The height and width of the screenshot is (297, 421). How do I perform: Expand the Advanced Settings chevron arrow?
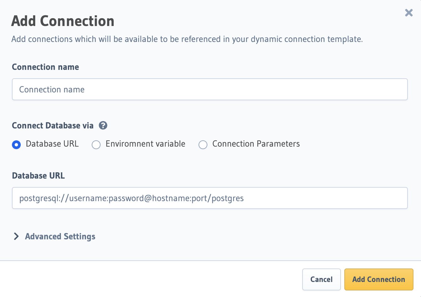[x=16, y=237]
